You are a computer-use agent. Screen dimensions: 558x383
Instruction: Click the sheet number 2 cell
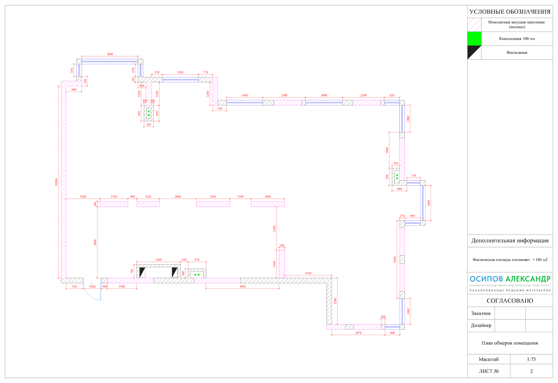click(531, 371)
